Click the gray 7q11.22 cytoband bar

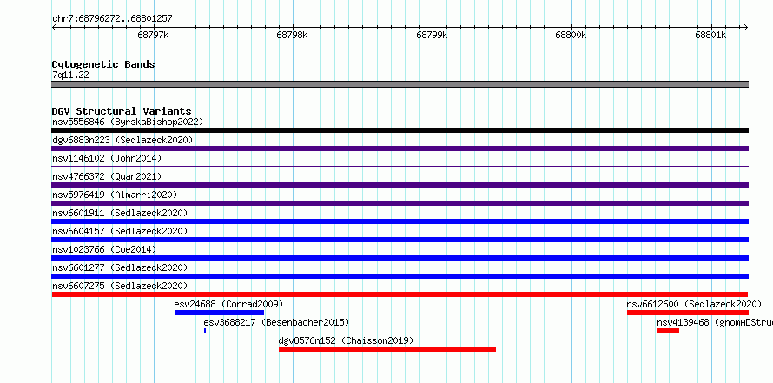tap(400, 84)
